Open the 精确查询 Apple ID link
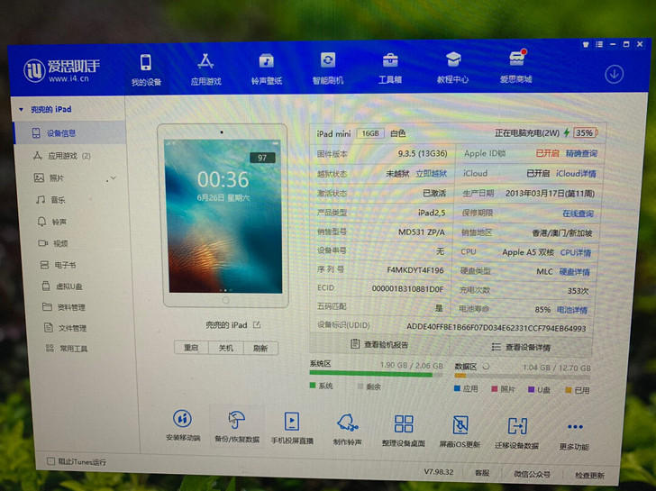This screenshot has height=491, width=656. [581, 153]
